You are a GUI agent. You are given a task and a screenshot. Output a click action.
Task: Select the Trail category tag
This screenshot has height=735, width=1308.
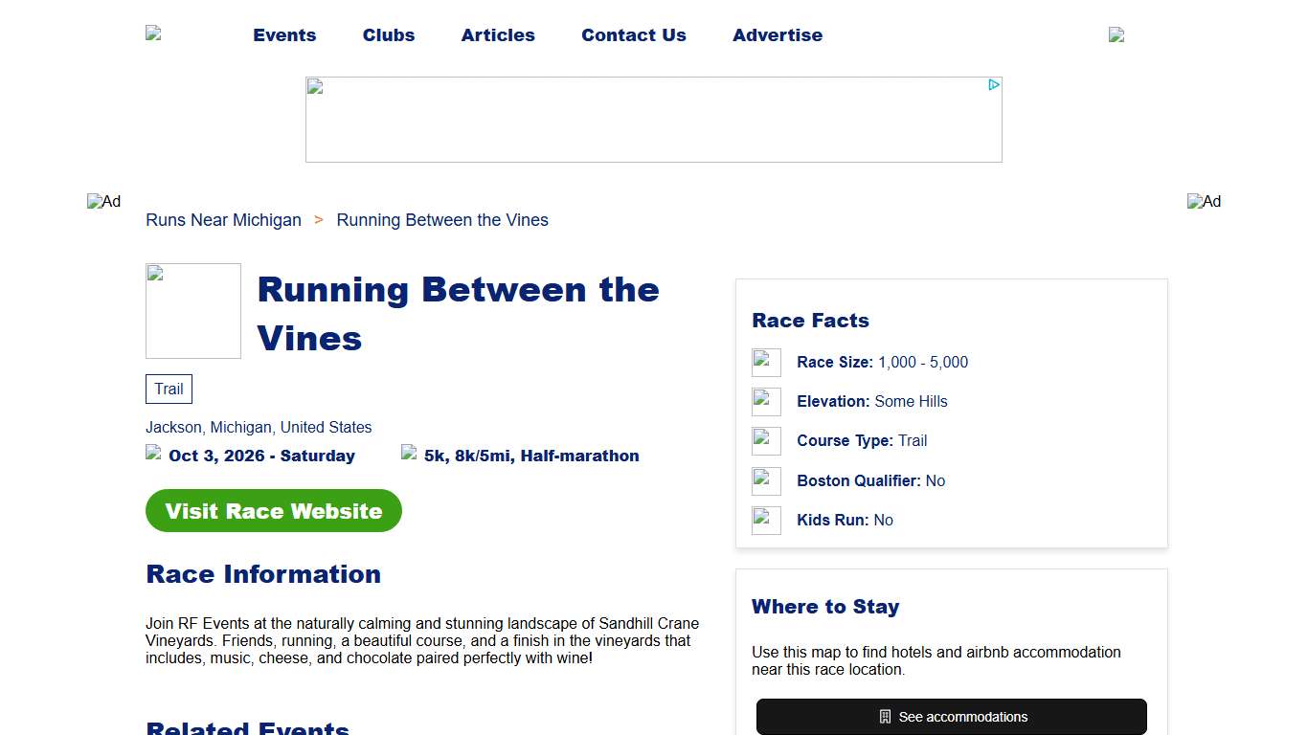pyautogui.click(x=169, y=389)
